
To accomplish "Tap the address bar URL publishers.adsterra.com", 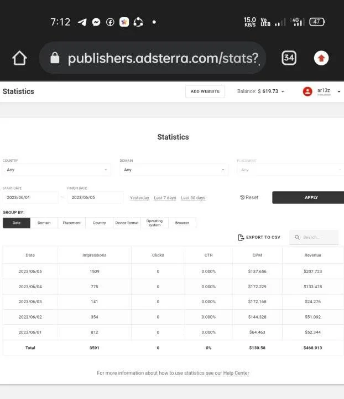I will [163, 58].
